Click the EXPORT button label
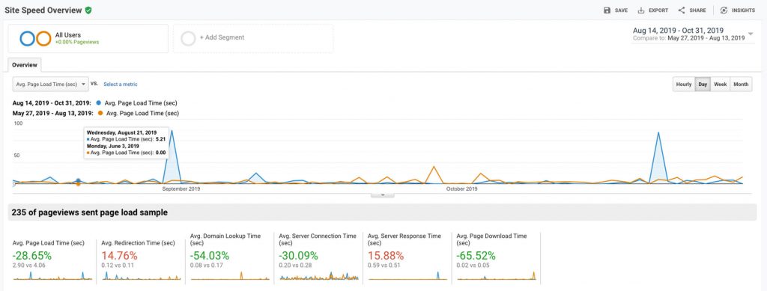Screen dimensions: 767x291 (658, 10)
